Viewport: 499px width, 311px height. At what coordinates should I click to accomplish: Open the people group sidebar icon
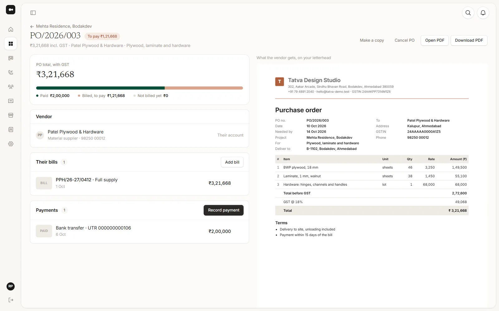11,87
